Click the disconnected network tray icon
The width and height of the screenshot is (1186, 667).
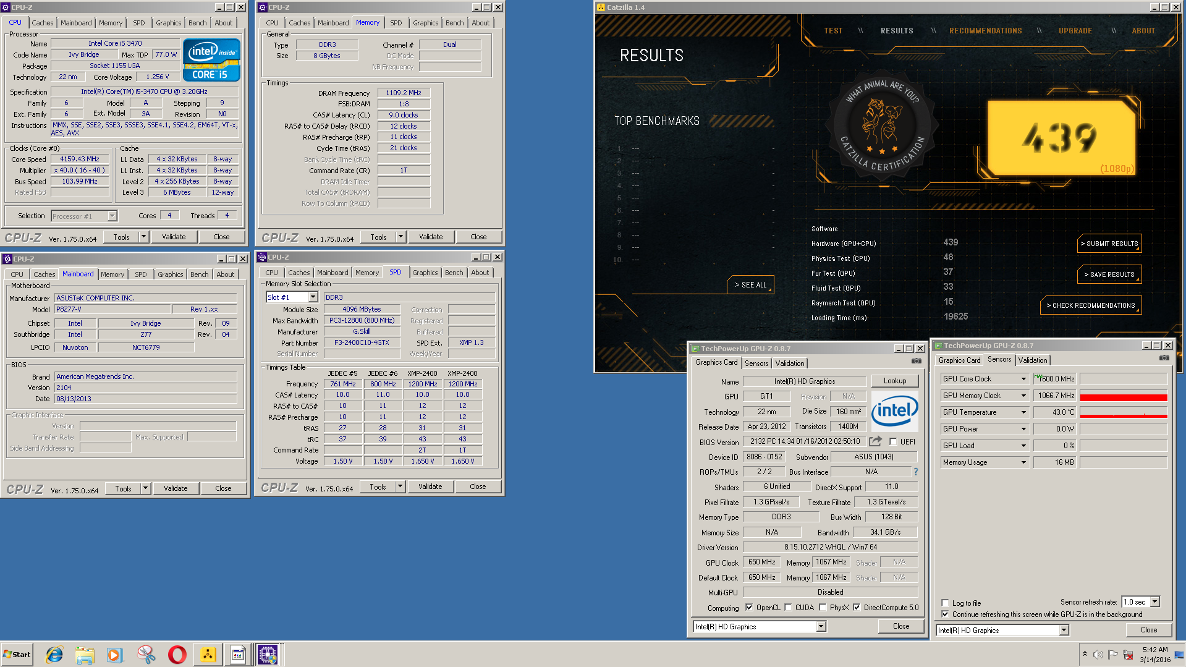click(x=1128, y=655)
